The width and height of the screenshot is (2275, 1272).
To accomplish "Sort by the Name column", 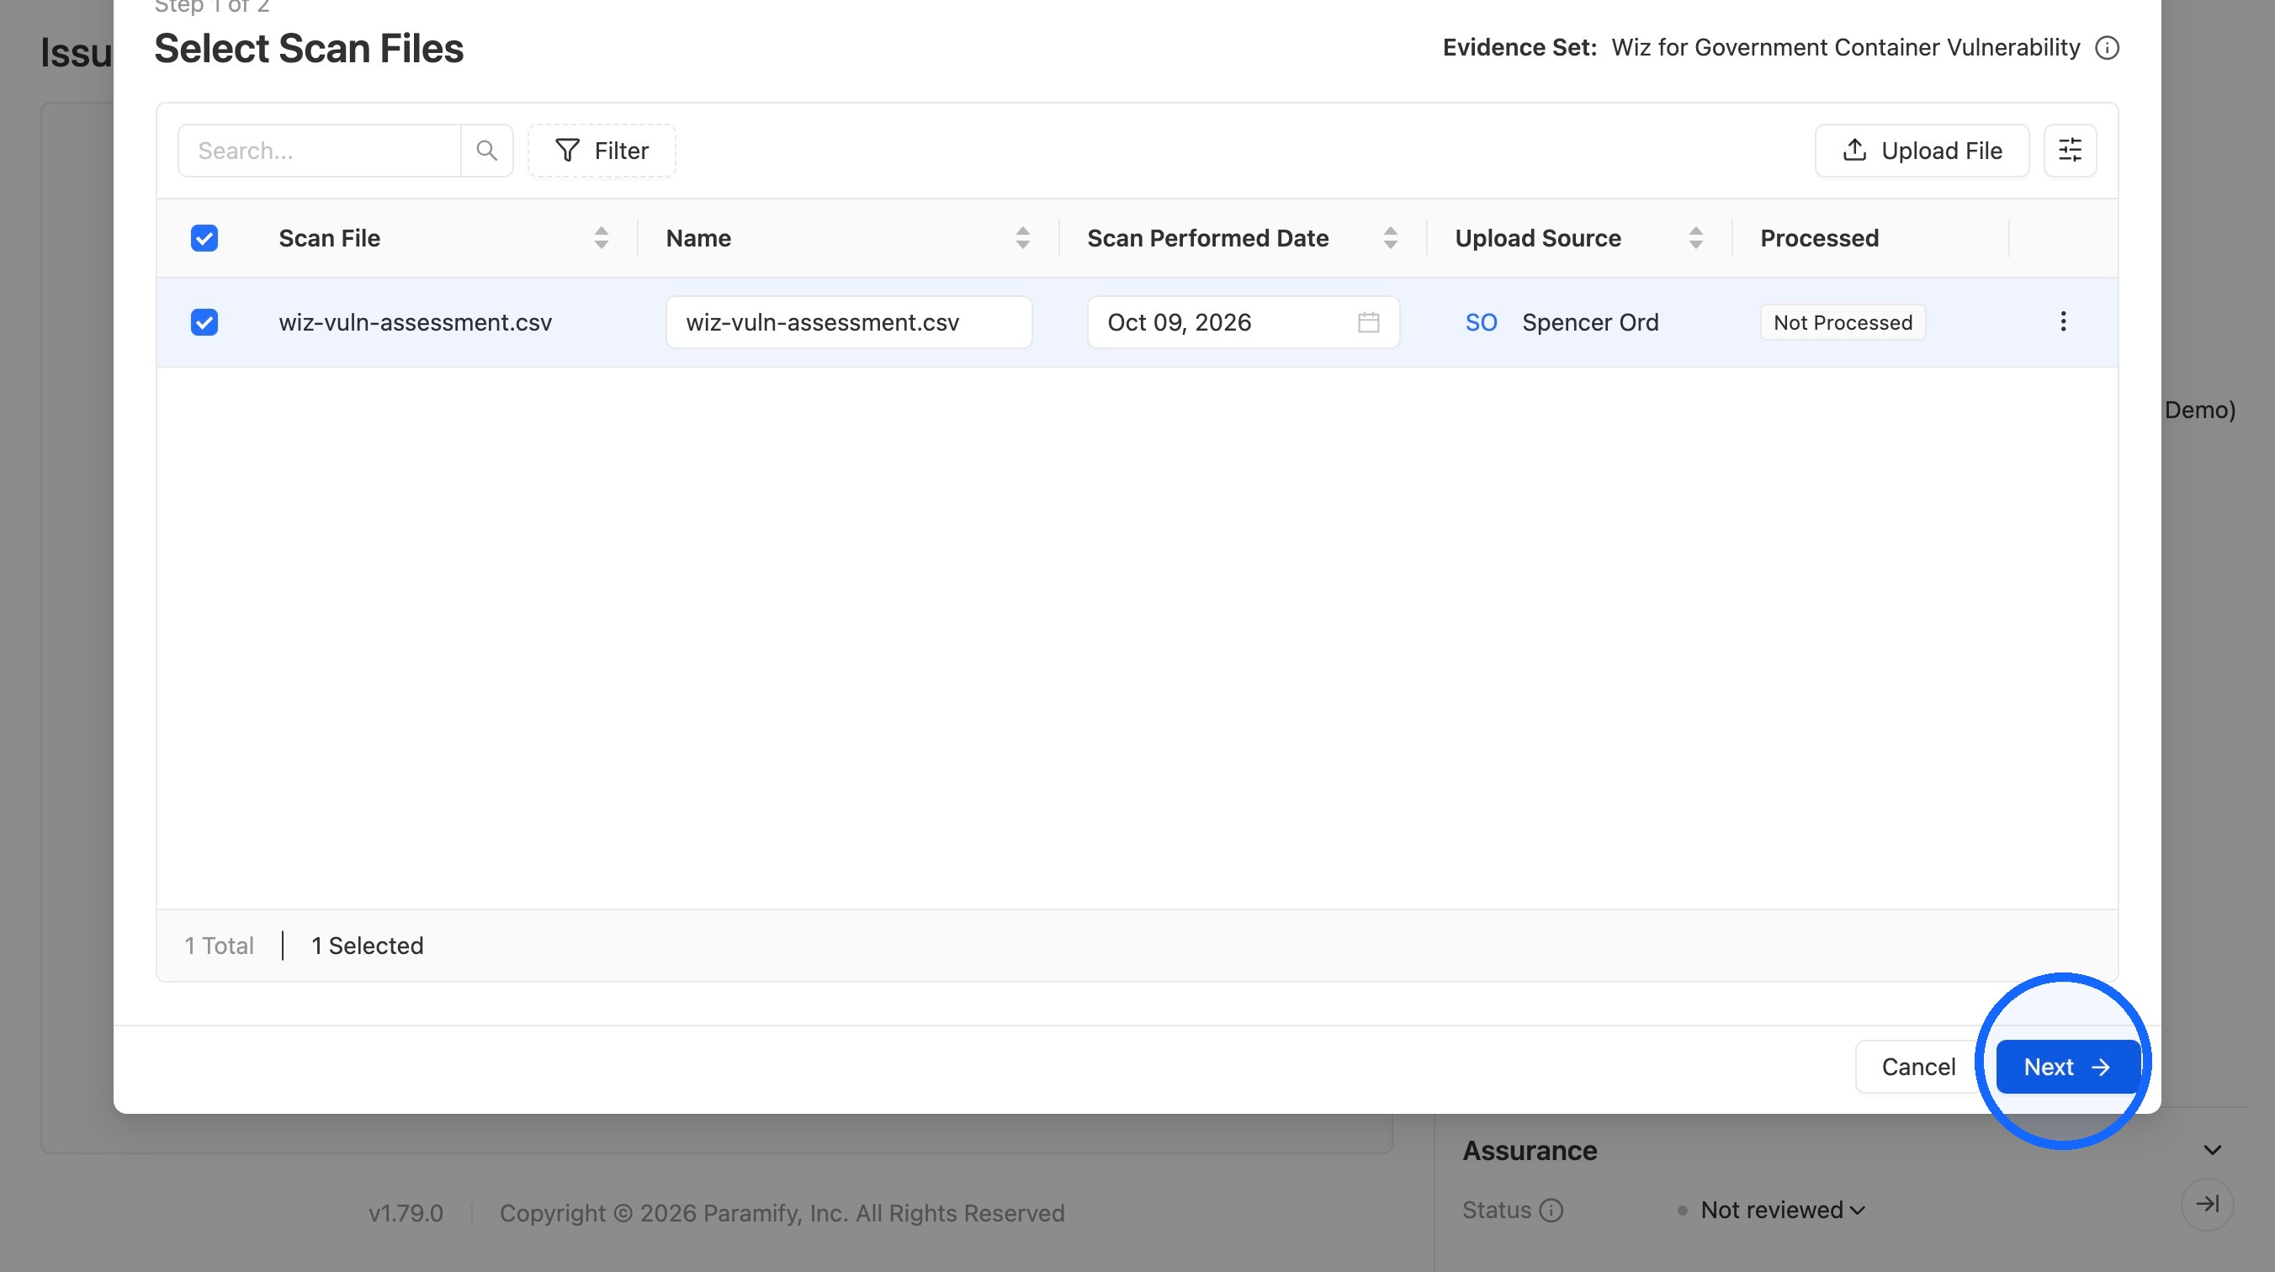I will click(1023, 237).
